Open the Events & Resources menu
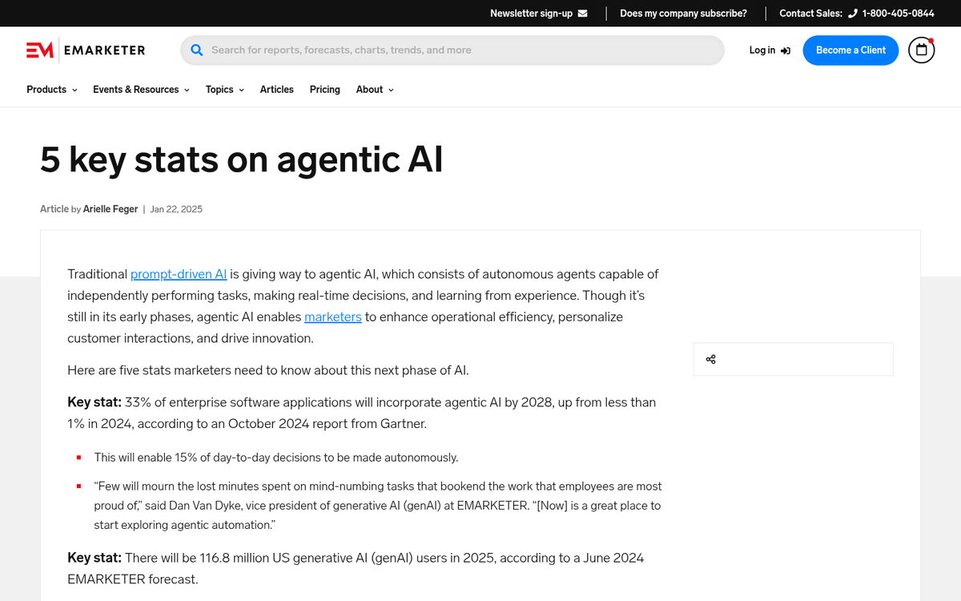 coord(141,90)
